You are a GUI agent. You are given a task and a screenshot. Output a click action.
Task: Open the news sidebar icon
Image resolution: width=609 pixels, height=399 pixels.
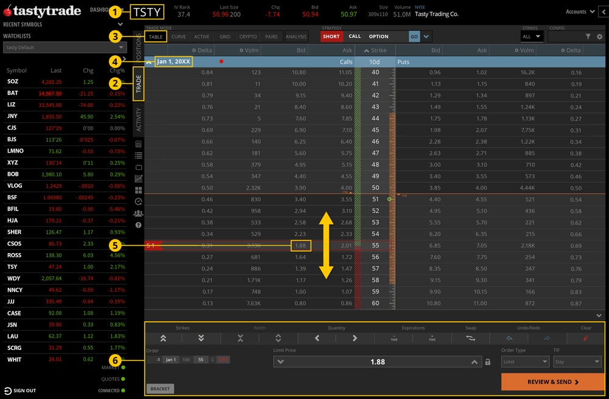[138, 144]
